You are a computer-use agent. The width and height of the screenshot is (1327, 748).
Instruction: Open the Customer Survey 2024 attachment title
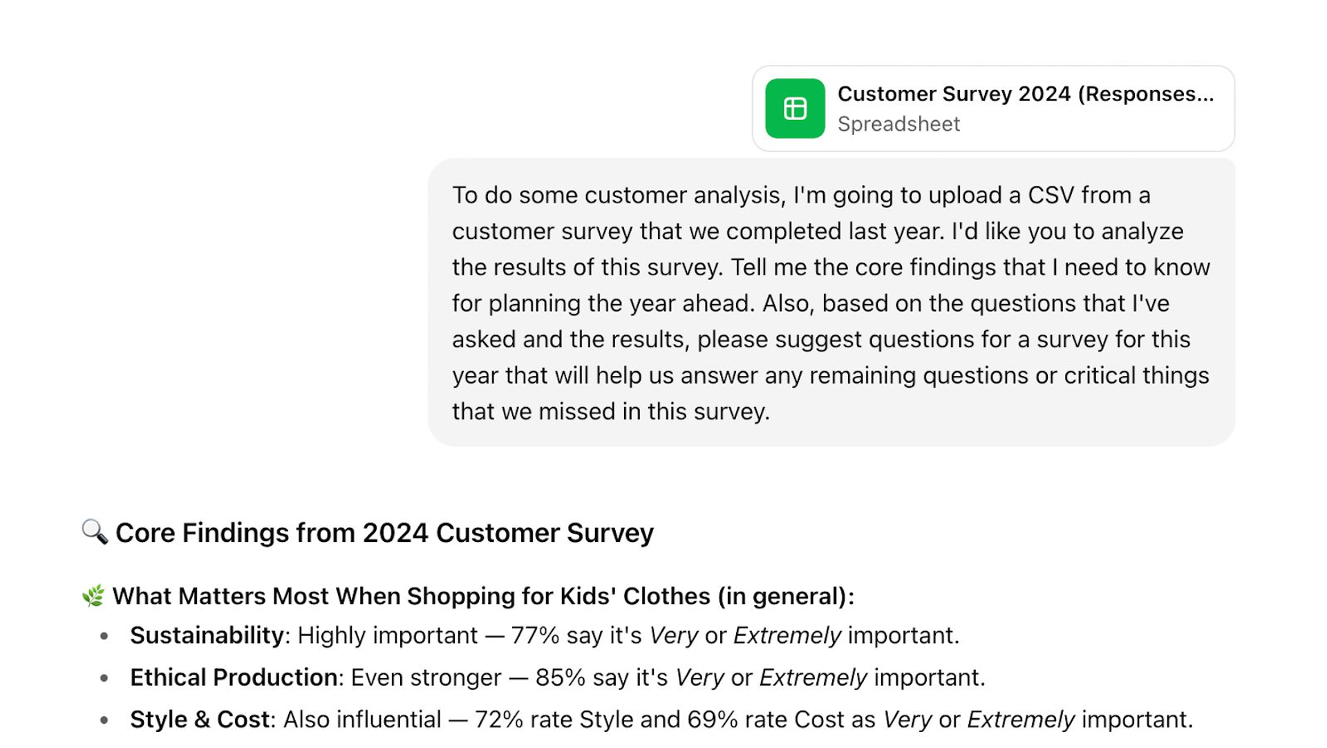(x=1025, y=94)
